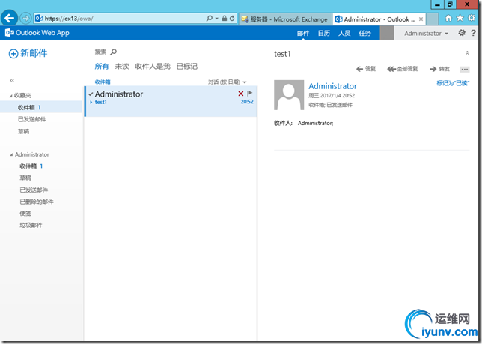482x344 pixels.
Task: Open address bar autocomplete dropdown arrow
Action: coord(217,19)
